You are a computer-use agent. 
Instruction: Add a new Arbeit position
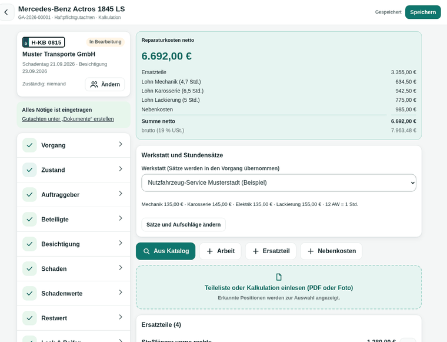(221, 251)
